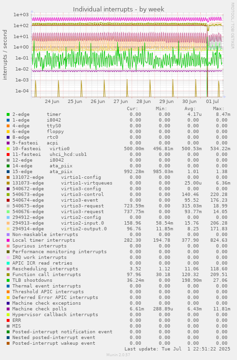237x360 pixels.
Task: Click the Munin 2.0.57 footer text
Action: 118,355
